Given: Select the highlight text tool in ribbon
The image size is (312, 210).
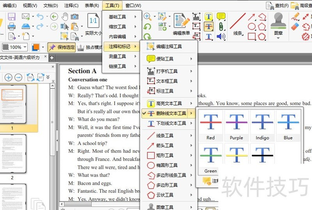Looking at the screenshot, I should click(209, 17).
